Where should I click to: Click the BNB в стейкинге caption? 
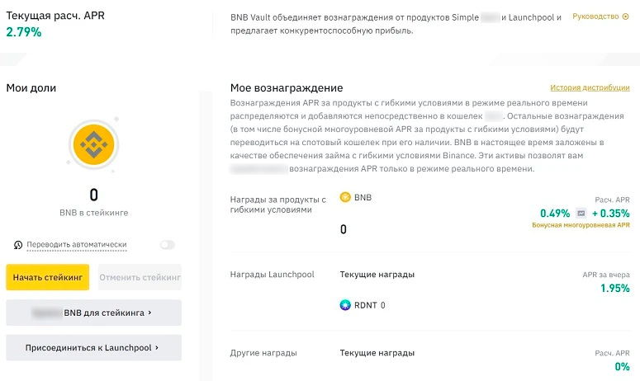click(x=94, y=213)
